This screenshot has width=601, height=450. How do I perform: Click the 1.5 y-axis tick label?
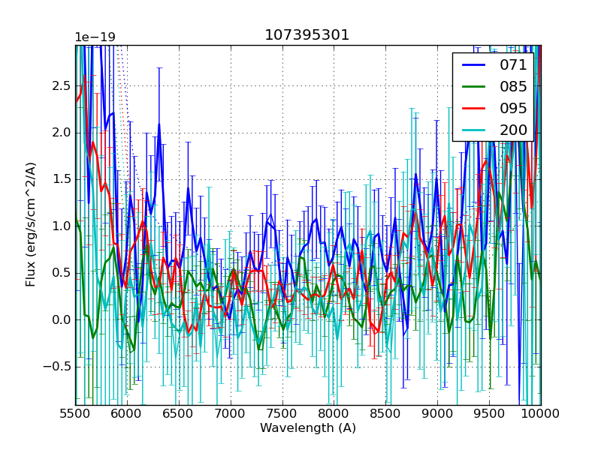point(61,179)
